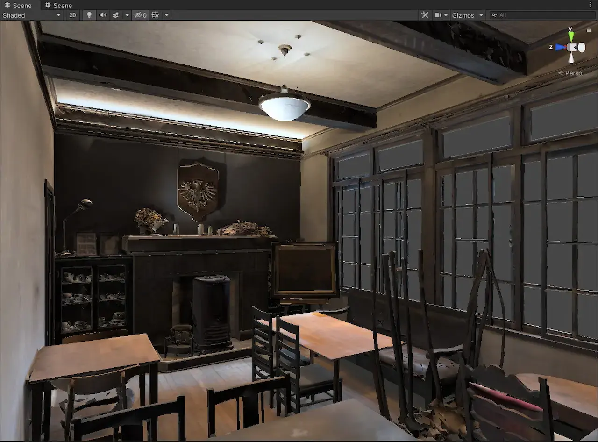
Task: Click the scene search field
Action: pos(542,15)
